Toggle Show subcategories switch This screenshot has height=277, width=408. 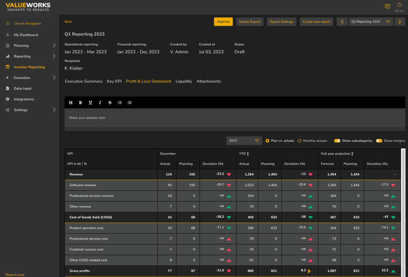tap(337, 141)
